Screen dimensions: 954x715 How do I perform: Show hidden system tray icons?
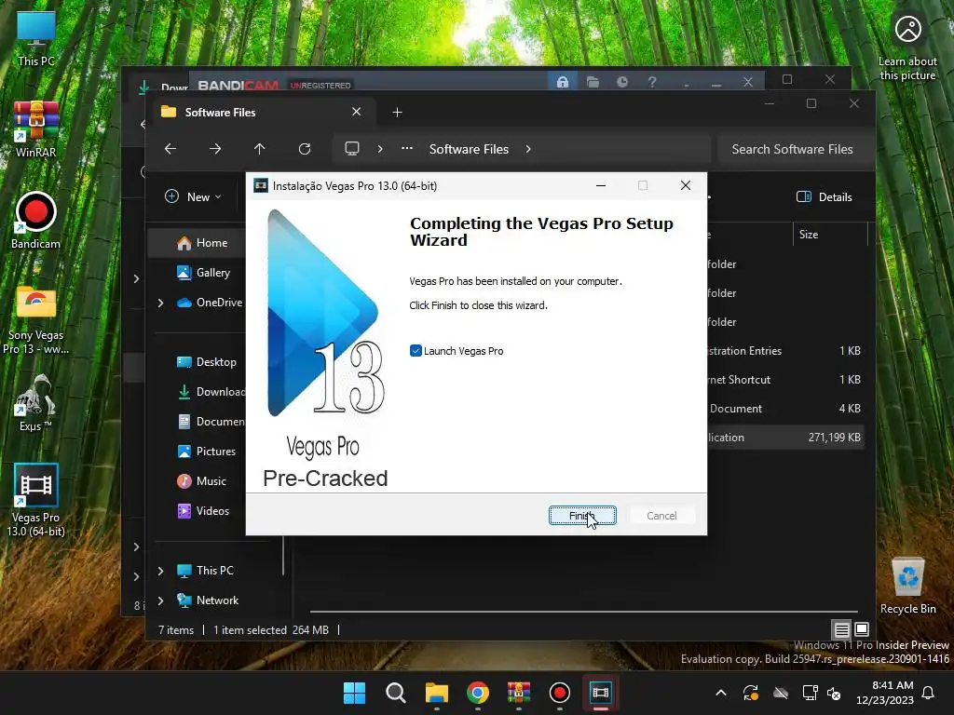click(721, 693)
